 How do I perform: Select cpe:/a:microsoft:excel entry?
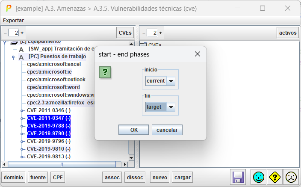coord(54,64)
